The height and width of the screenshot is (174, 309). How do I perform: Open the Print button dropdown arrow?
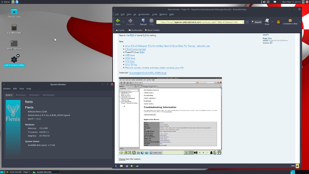[272, 22]
